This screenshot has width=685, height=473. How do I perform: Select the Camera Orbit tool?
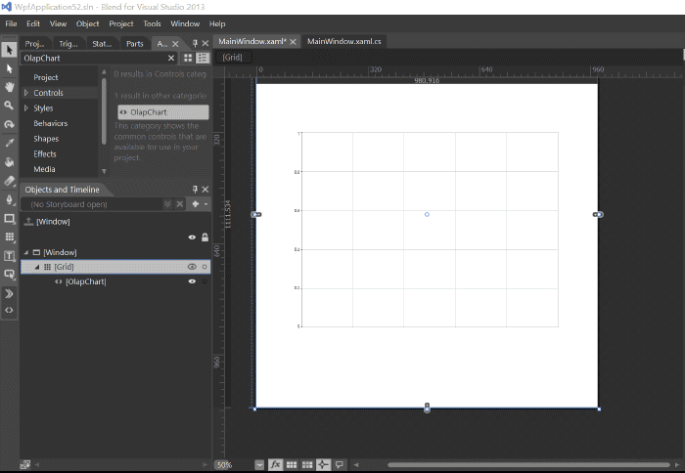[x=9, y=124]
